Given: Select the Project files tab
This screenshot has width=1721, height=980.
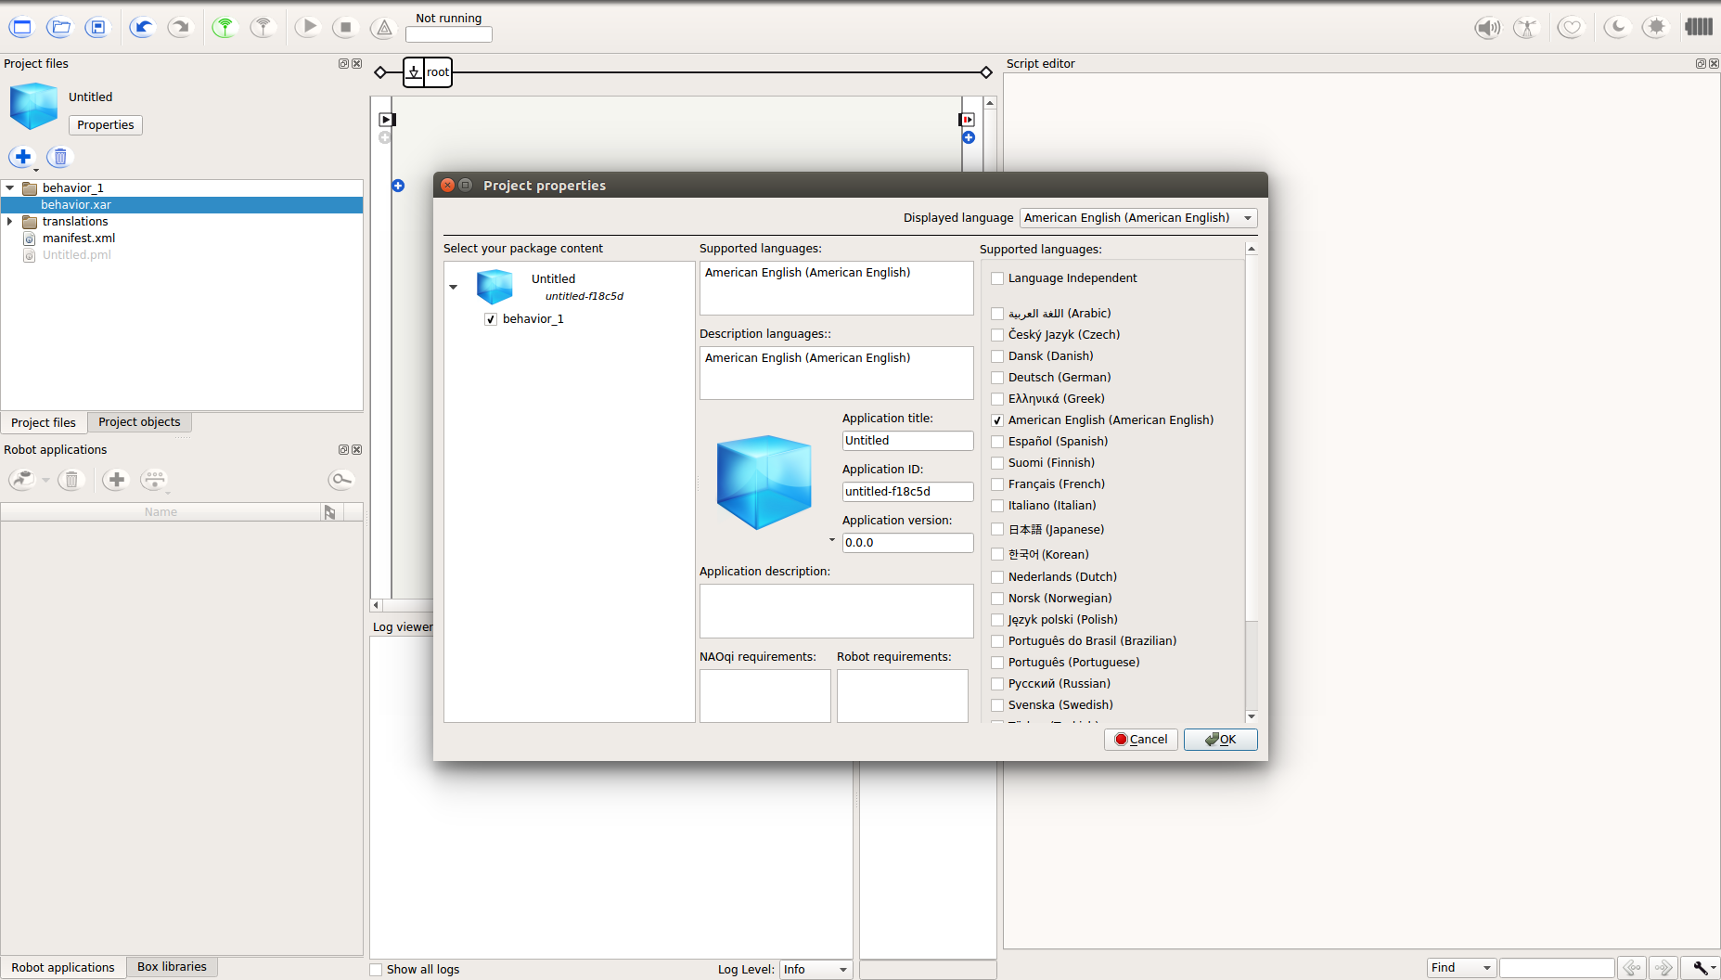Looking at the screenshot, I should click(44, 422).
